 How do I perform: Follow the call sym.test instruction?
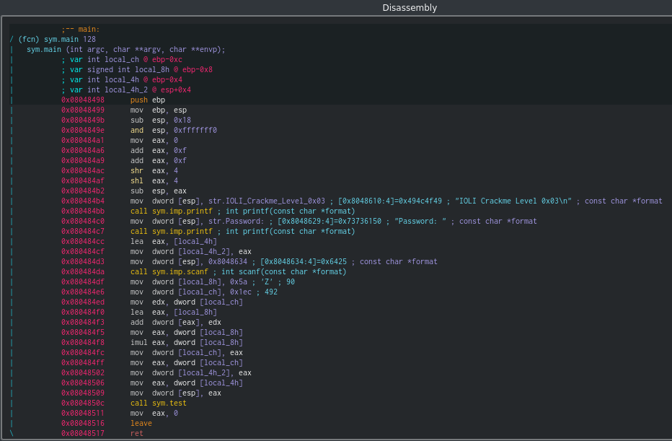click(158, 403)
